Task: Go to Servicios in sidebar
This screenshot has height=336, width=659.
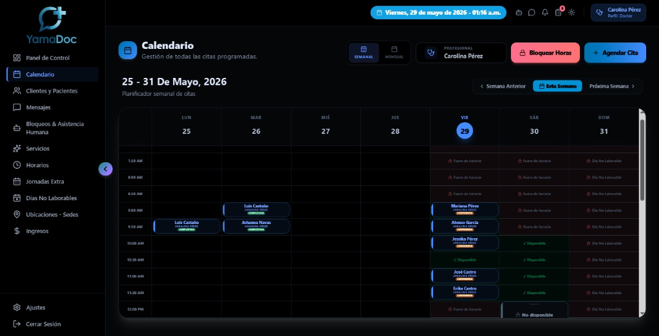Action: (52, 149)
